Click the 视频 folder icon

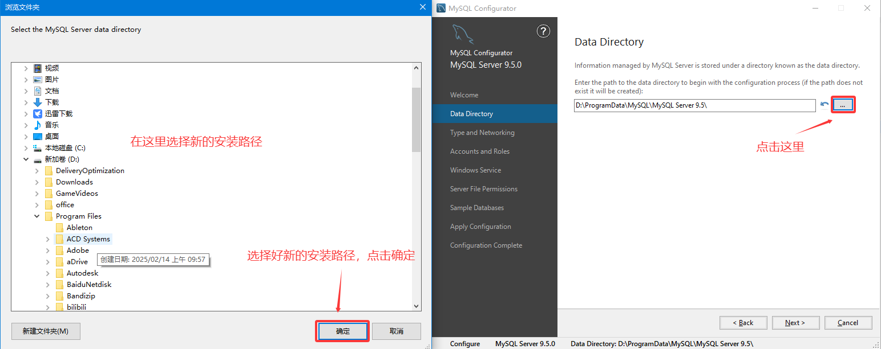pyautogui.click(x=38, y=68)
